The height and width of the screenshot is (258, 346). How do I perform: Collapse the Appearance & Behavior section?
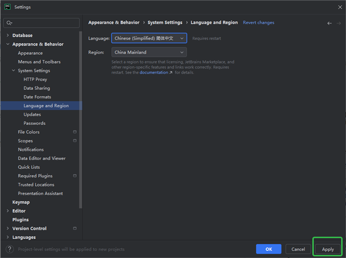7,44
